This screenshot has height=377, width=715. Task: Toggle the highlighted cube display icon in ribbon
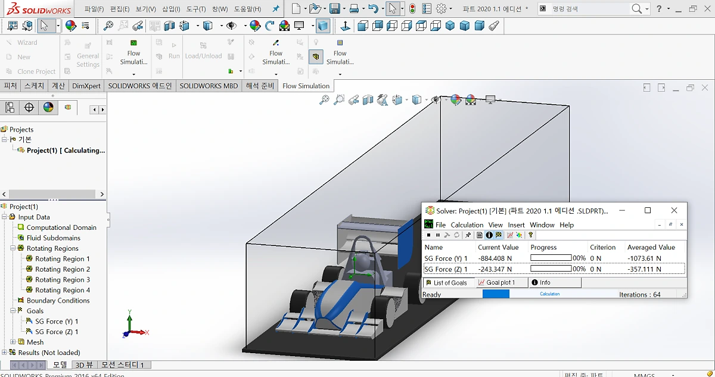tap(316, 57)
